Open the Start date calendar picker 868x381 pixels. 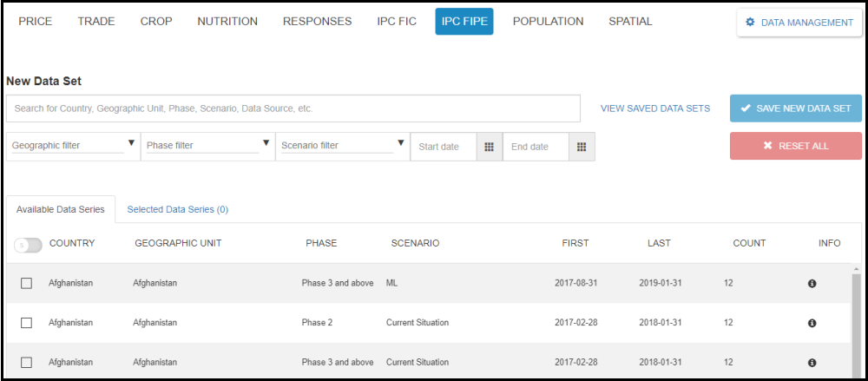[x=489, y=147]
